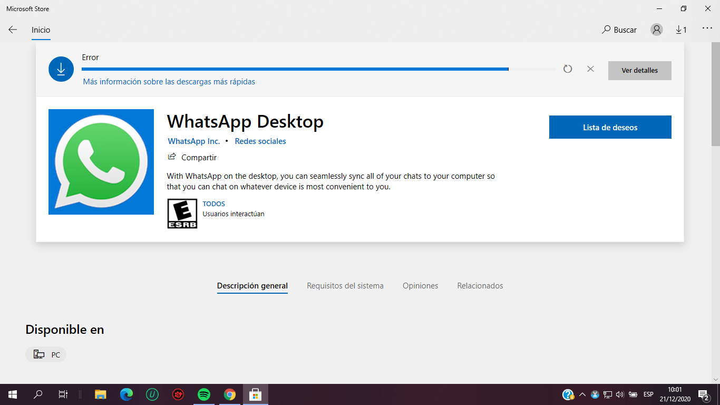Viewport: 720px width, 405px height.
Task: Open network status tray icon
Action: (x=608, y=394)
